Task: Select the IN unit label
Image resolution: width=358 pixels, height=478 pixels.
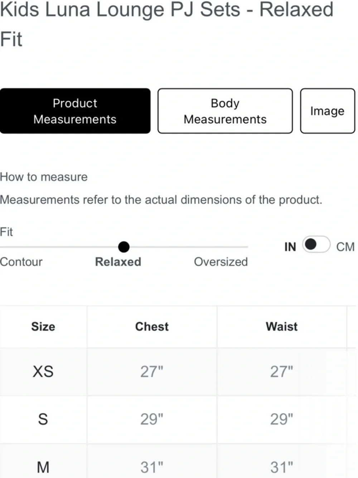Action: [290, 247]
